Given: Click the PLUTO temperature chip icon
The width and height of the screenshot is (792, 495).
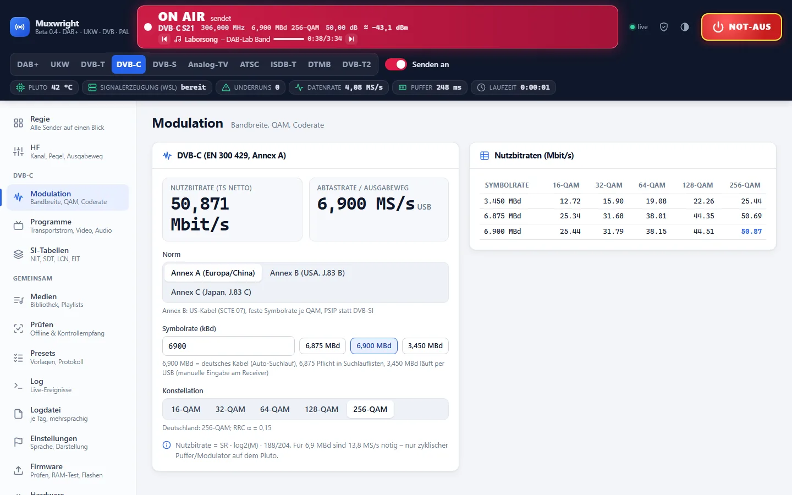Looking at the screenshot, I should click(20, 87).
